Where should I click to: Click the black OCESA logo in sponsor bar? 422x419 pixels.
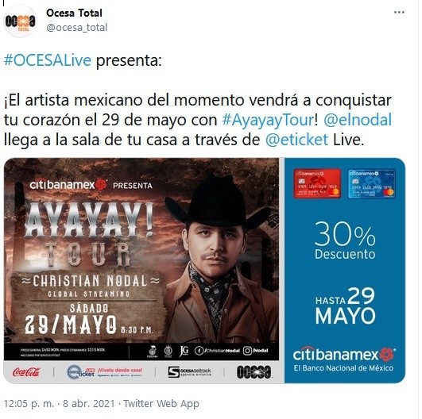254,372
